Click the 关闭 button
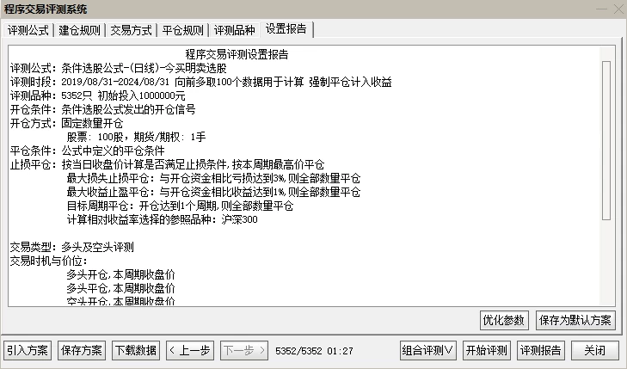The image size is (627, 369). click(x=594, y=351)
